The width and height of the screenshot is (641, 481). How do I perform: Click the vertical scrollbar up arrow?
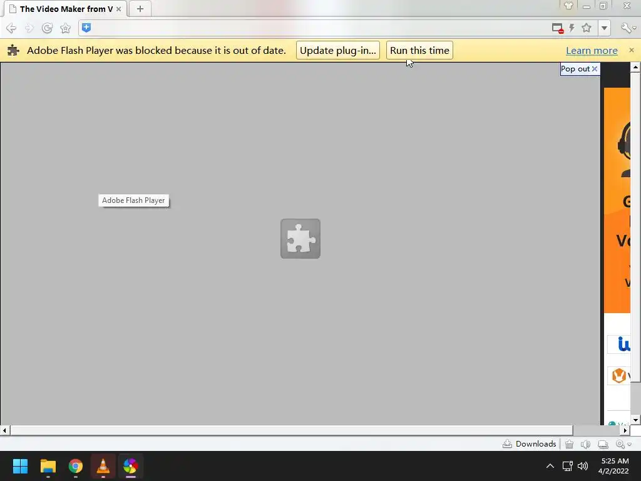click(635, 68)
